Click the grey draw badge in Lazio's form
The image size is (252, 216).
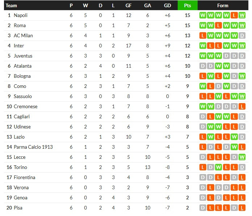[242, 137]
